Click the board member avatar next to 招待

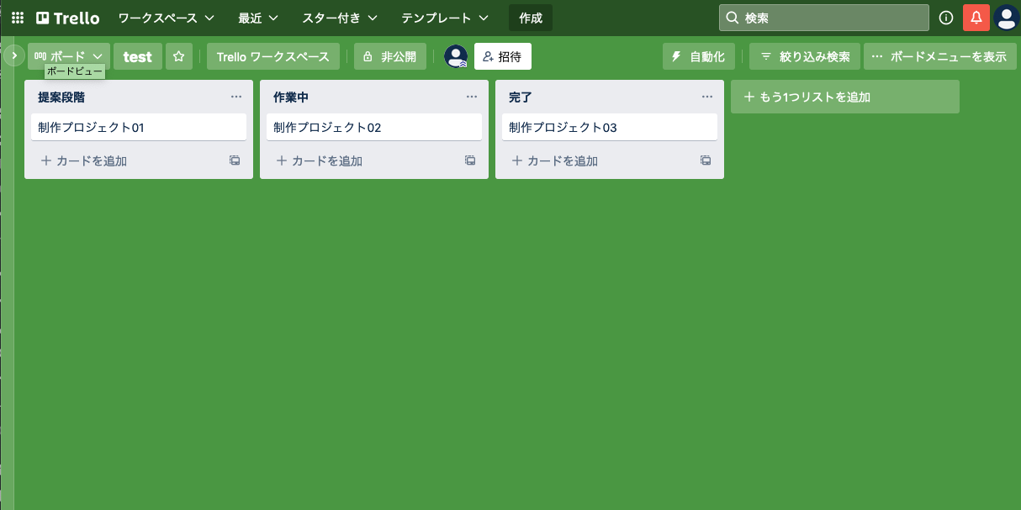tap(456, 56)
